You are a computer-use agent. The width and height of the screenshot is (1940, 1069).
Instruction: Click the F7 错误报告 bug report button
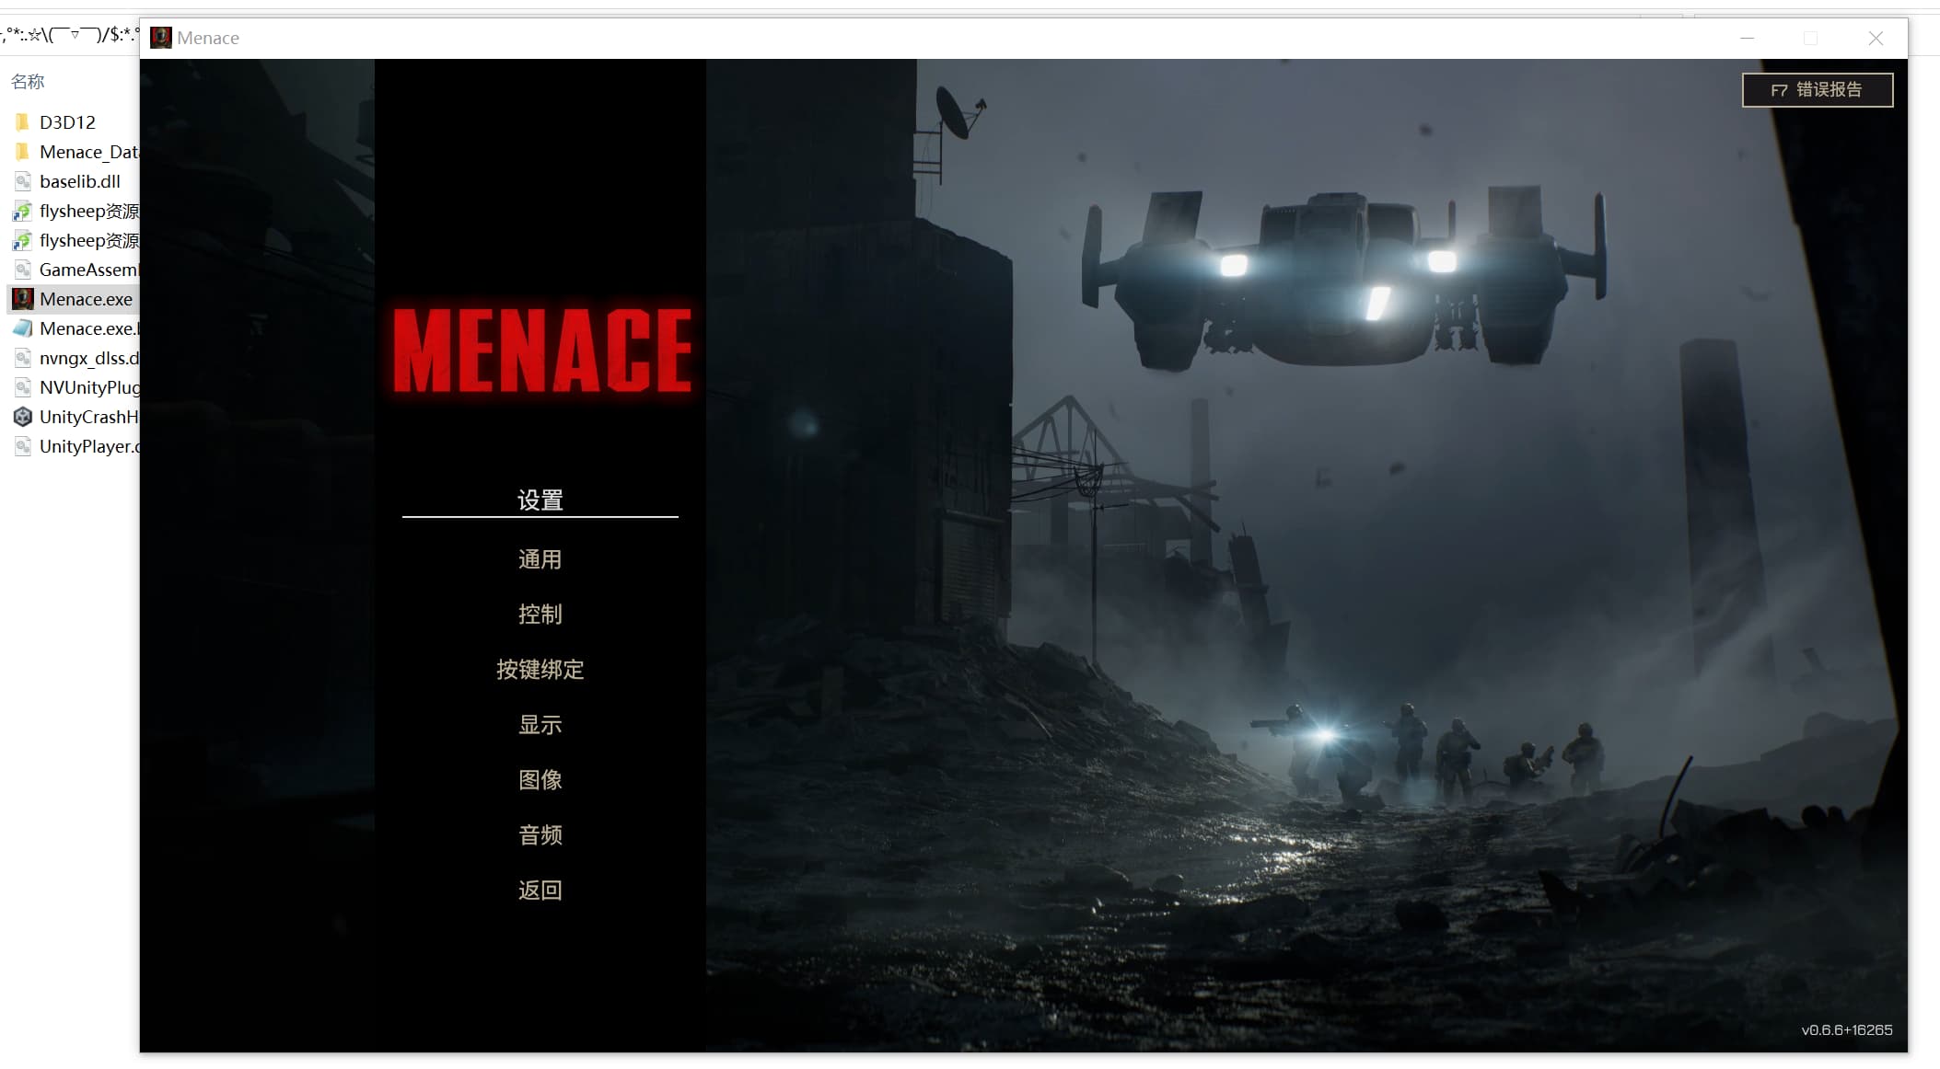tap(1817, 90)
